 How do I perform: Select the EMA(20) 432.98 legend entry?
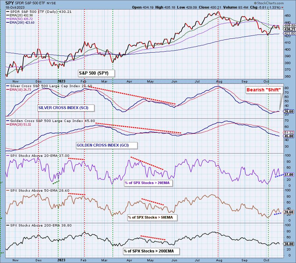point(19,15)
